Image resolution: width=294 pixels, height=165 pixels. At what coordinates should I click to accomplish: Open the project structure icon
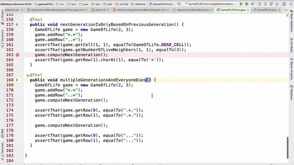click(x=284, y=4)
